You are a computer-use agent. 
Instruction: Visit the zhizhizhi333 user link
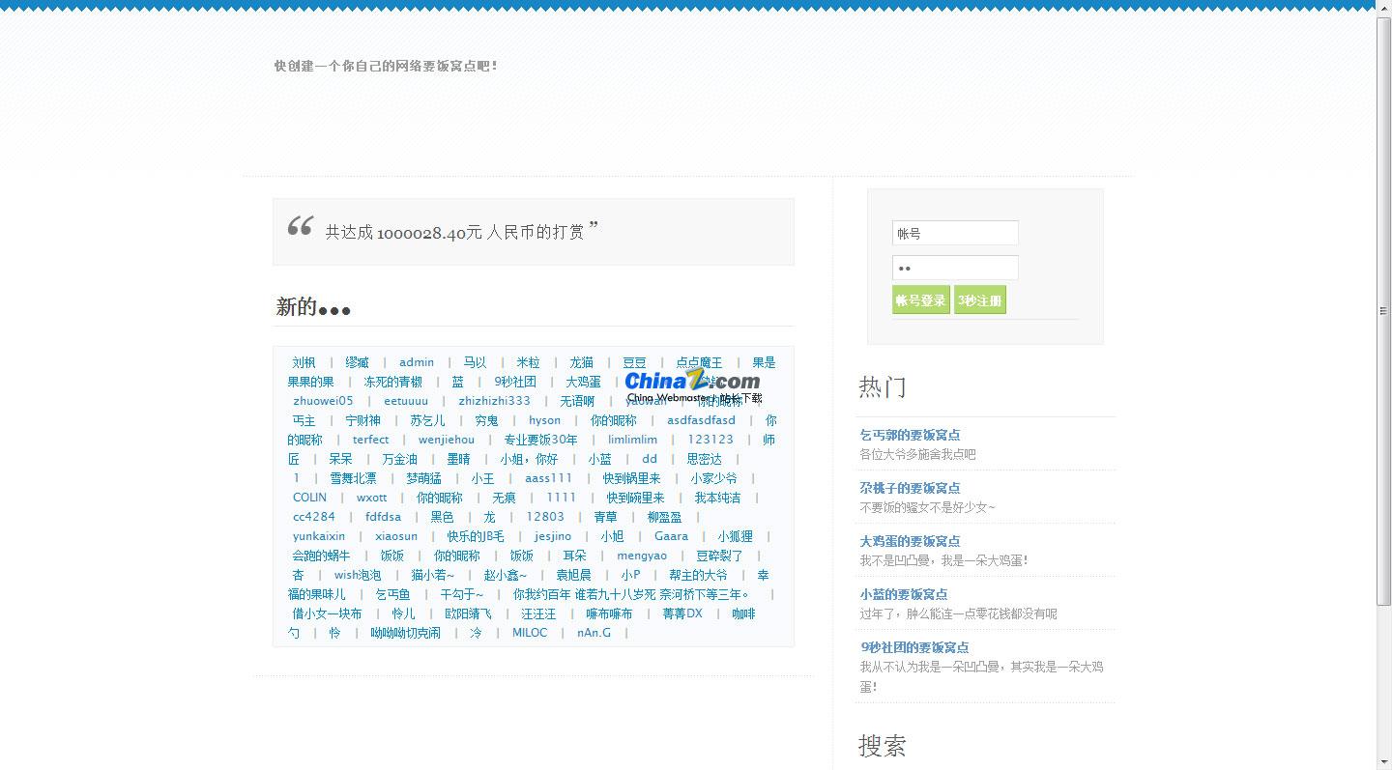point(494,401)
